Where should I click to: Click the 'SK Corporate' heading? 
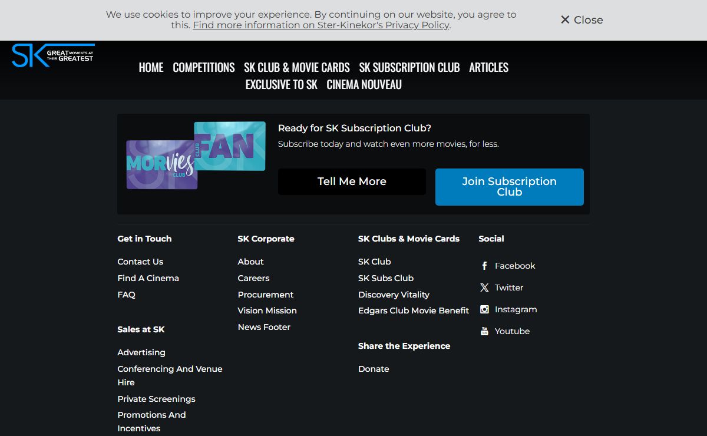click(266, 239)
